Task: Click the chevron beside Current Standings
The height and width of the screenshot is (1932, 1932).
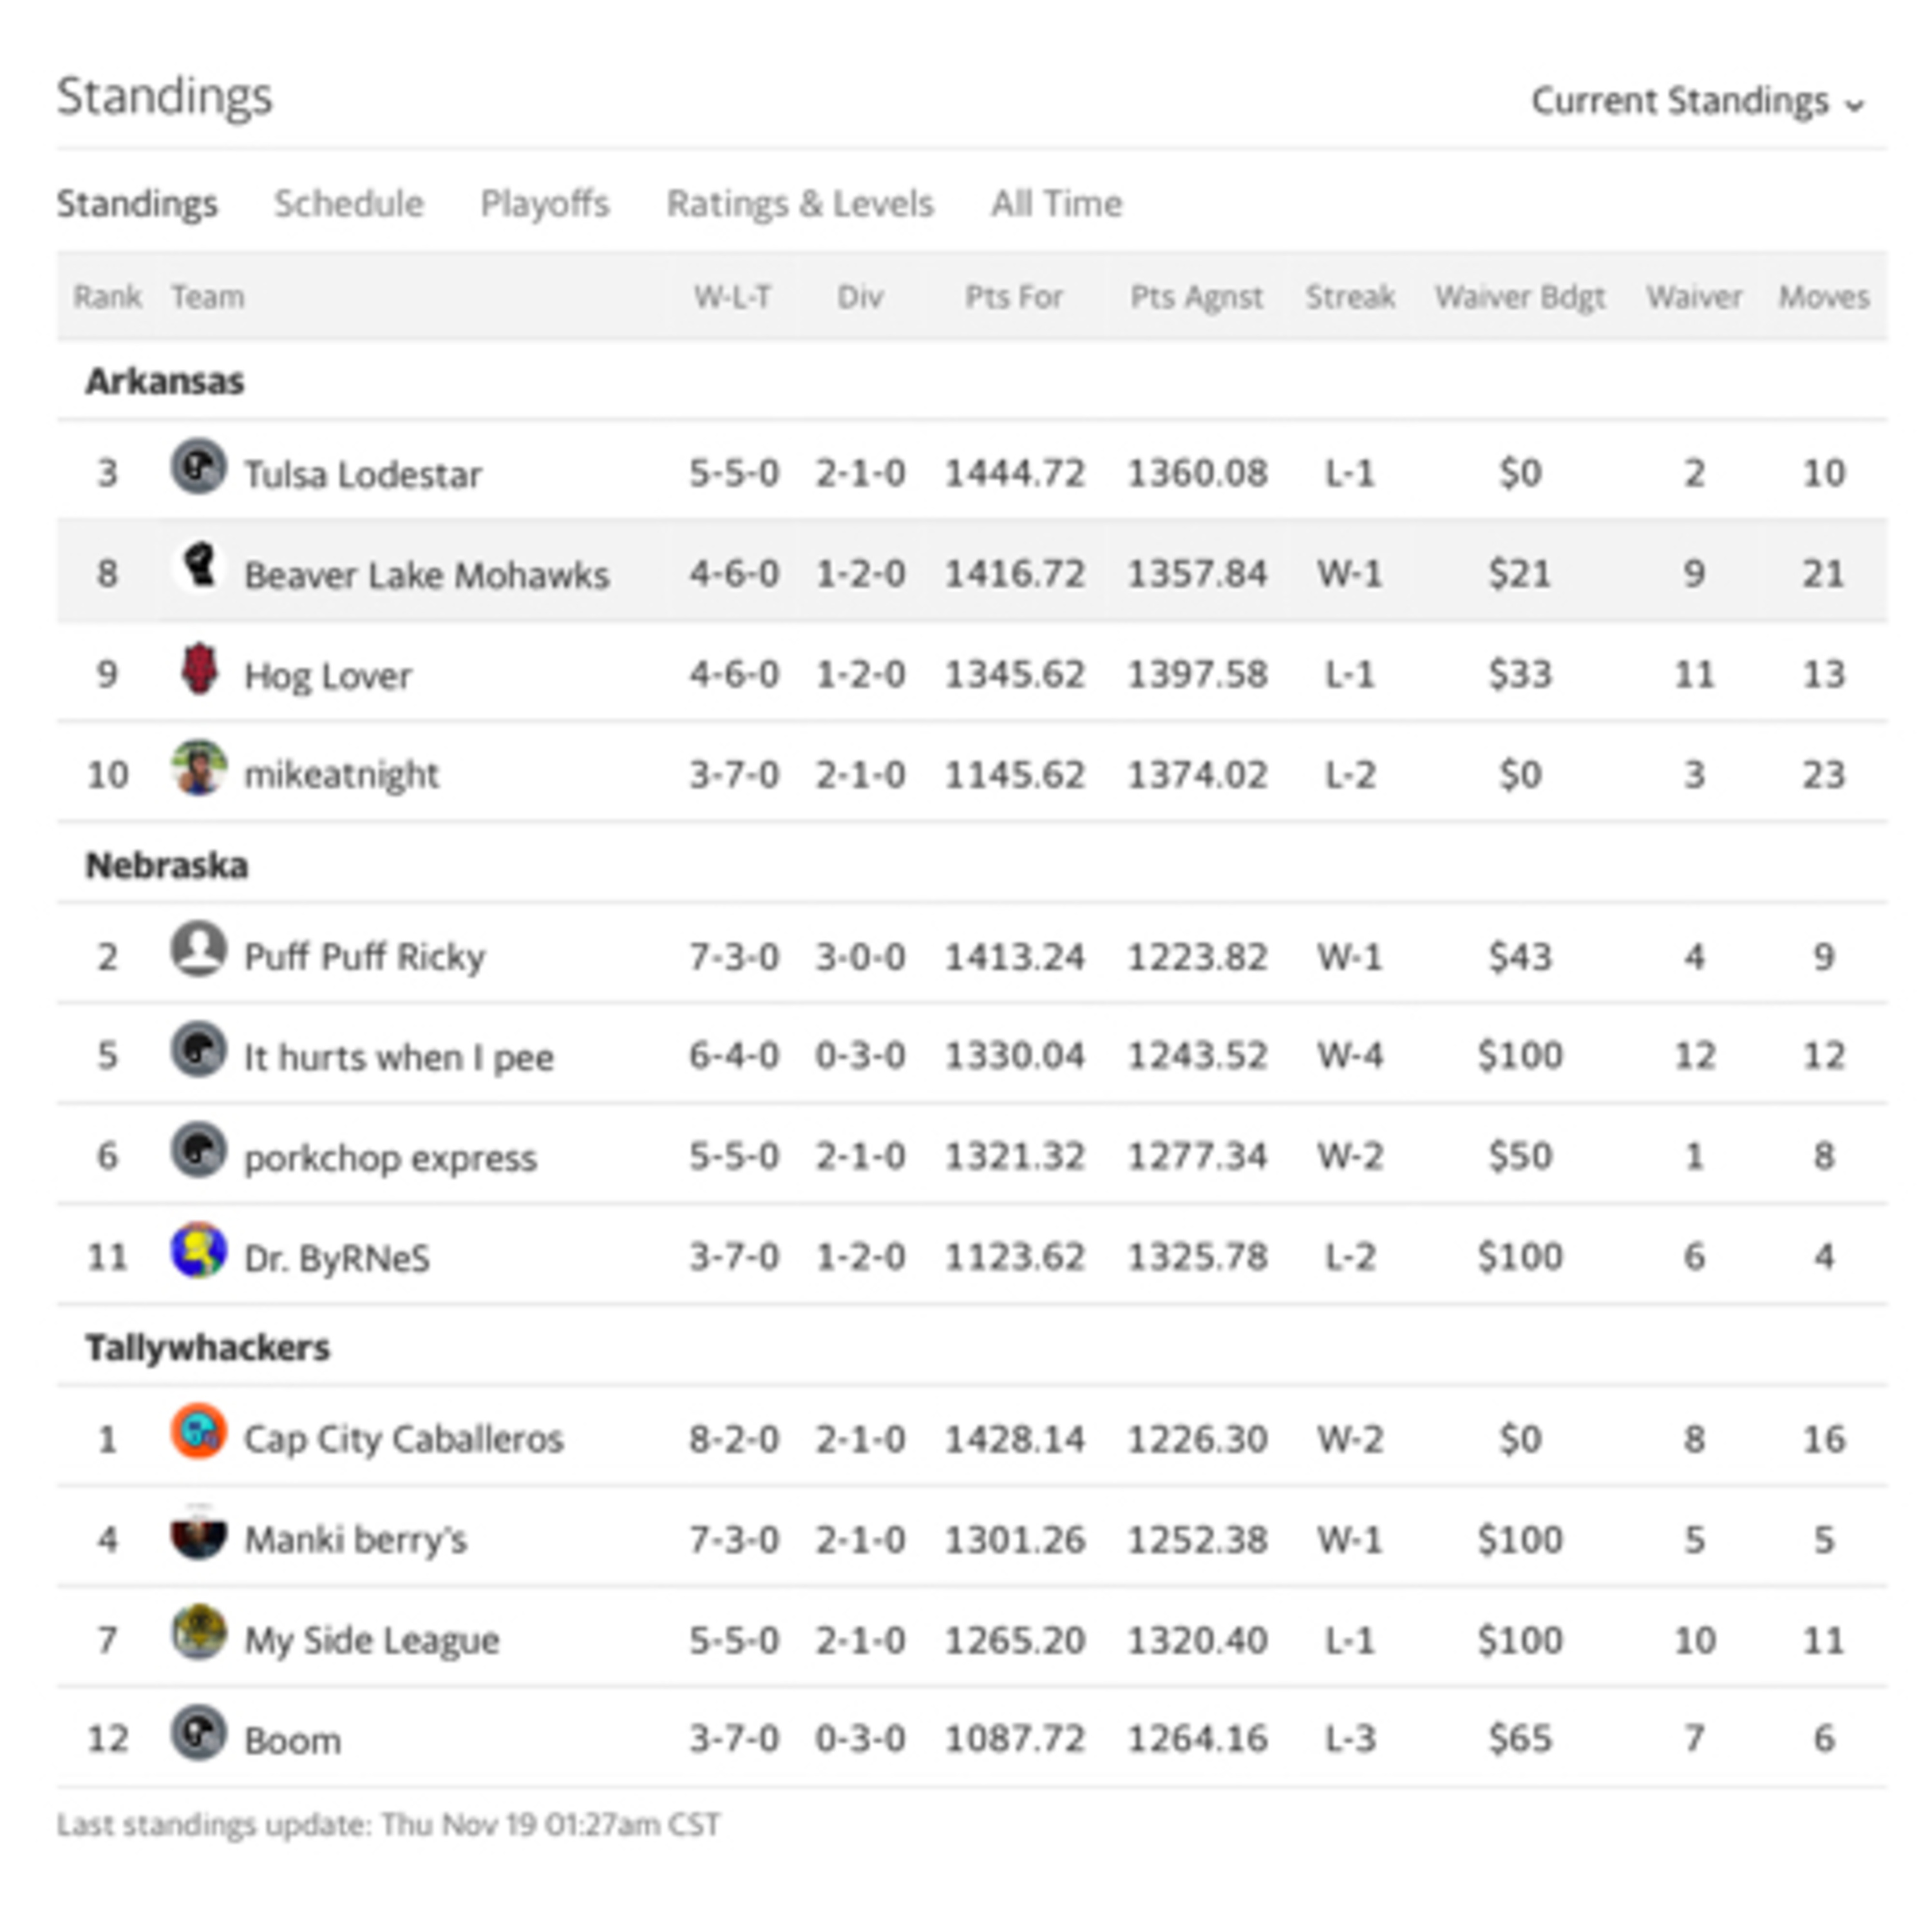Action: [x=1855, y=104]
